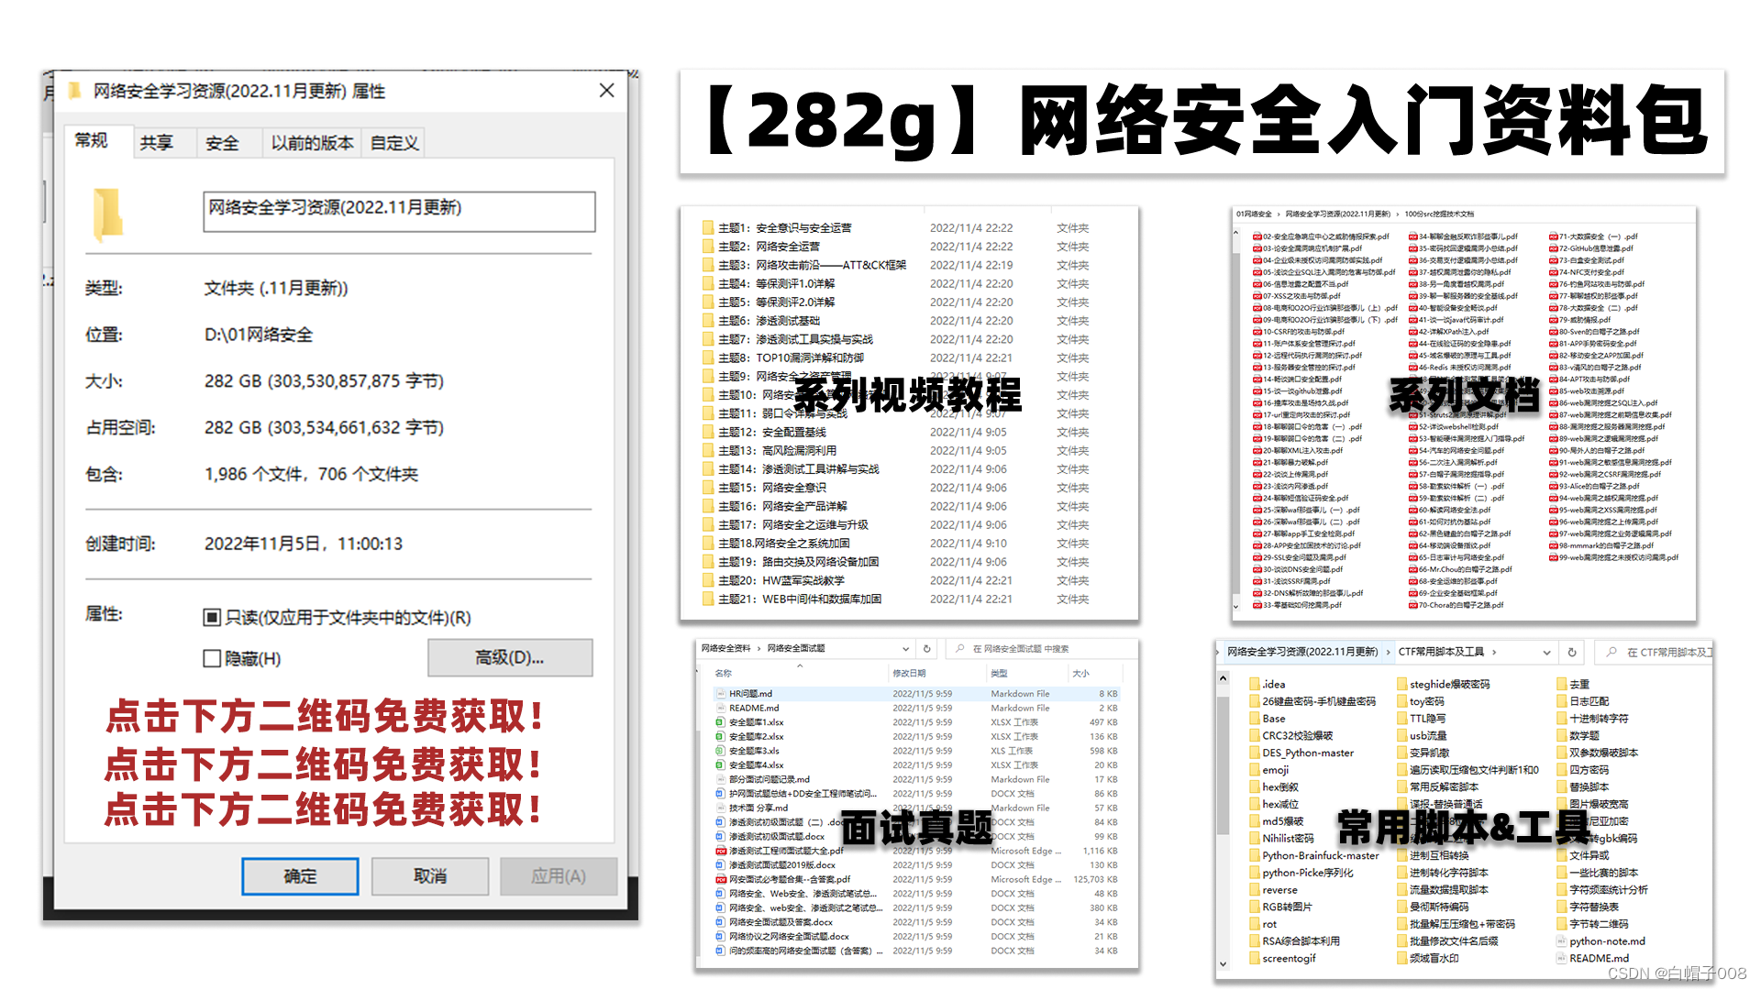Sort files by the 名称 column header
This screenshot has width=1761, height=990.
(723, 673)
